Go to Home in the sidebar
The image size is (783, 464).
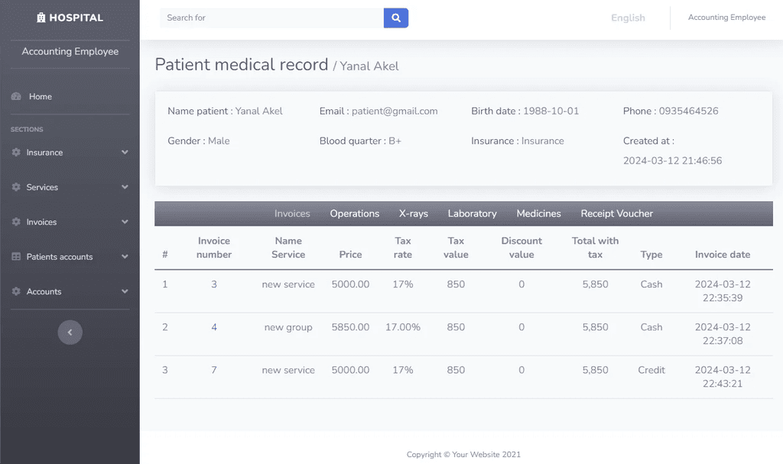point(41,96)
